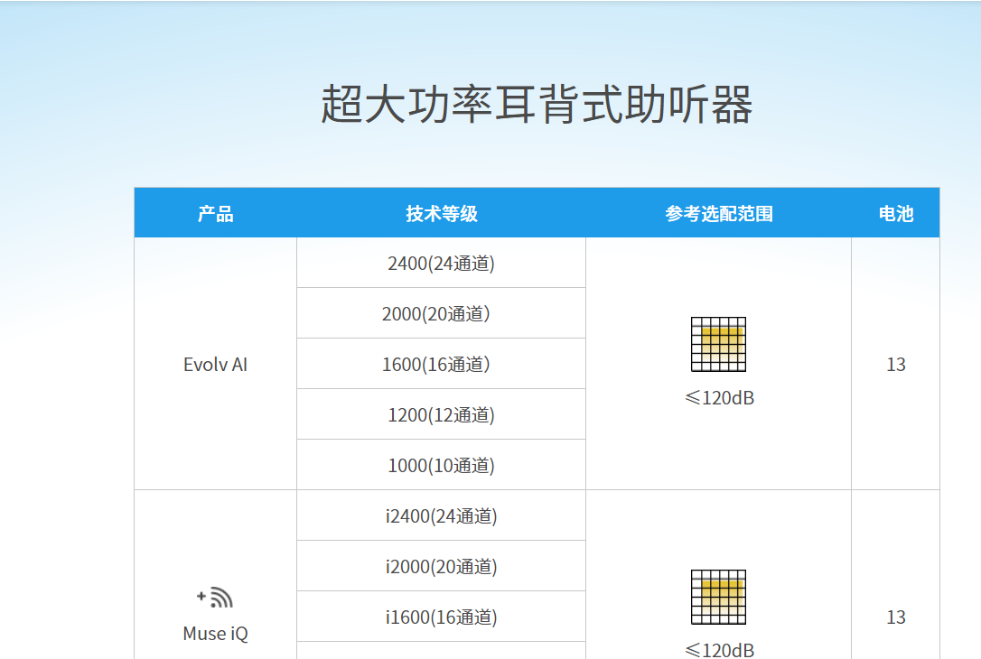Click the Muse iQ audiogram fitting range icon
The image size is (981, 659).
pyautogui.click(x=718, y=597)
